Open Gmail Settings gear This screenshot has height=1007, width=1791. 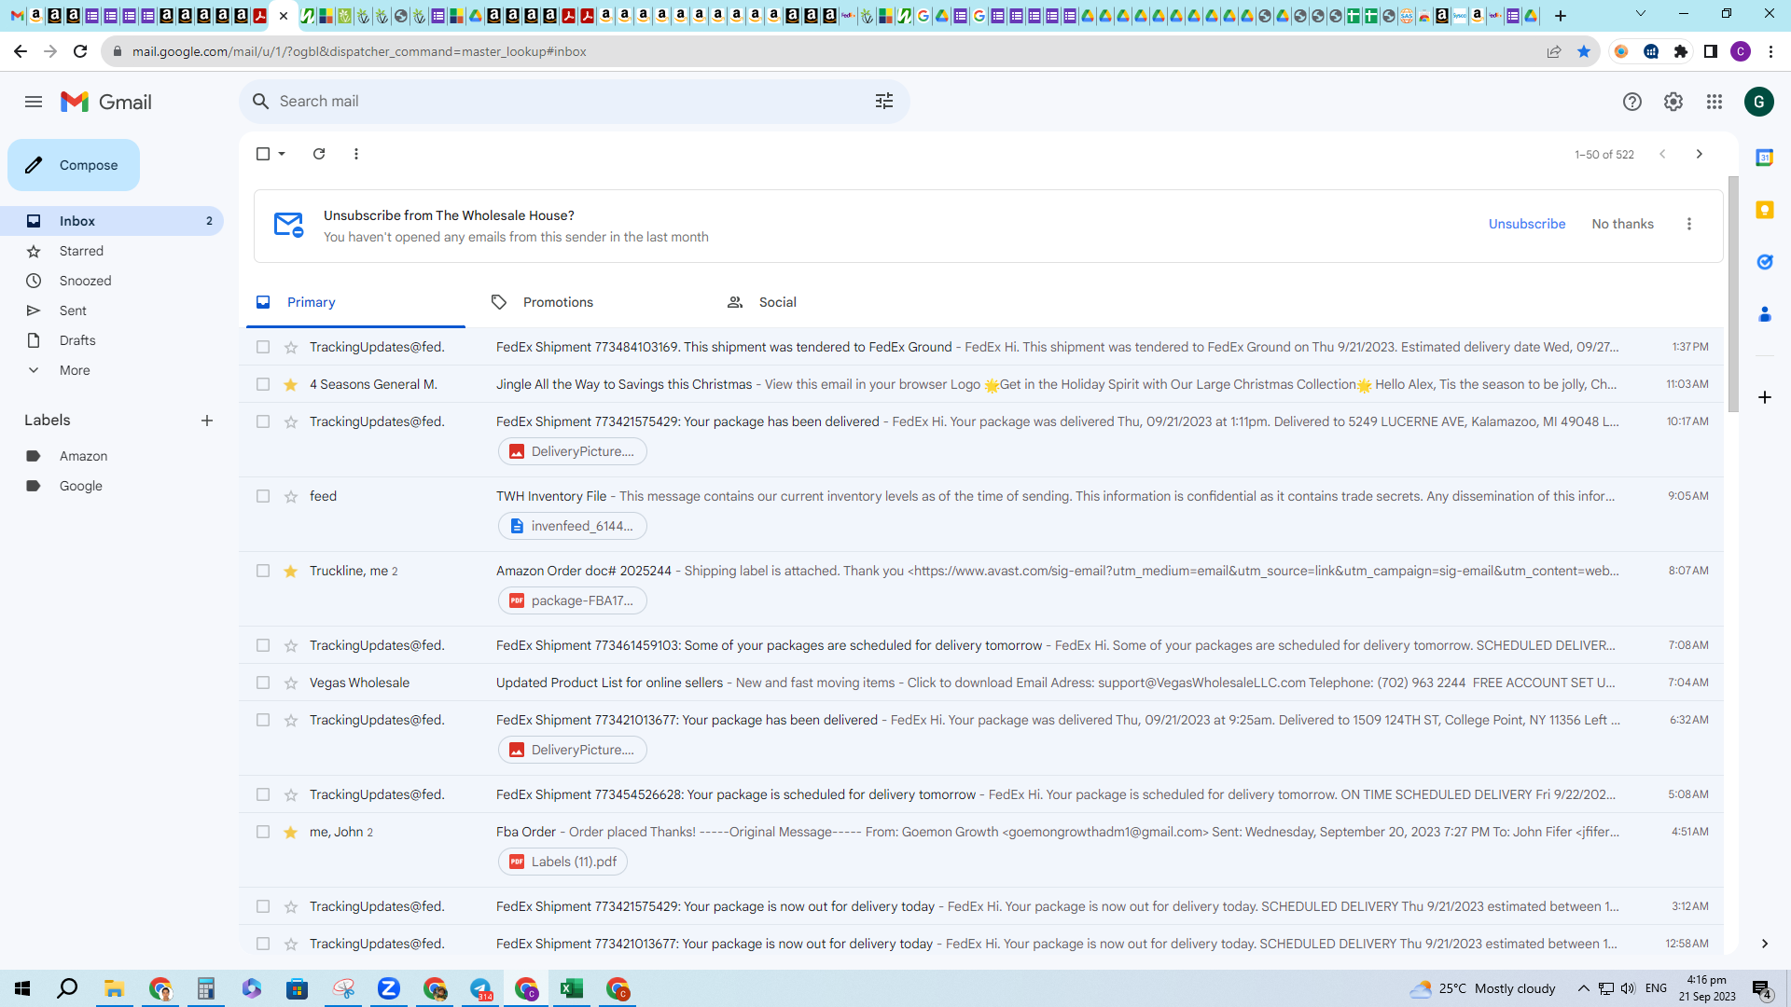tap(1673, 102)
